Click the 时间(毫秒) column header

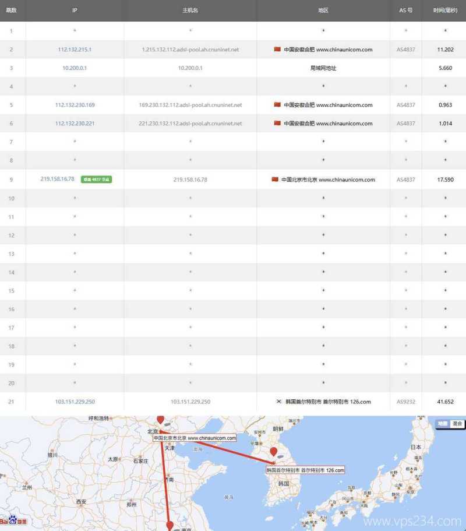tap(445, 10)
